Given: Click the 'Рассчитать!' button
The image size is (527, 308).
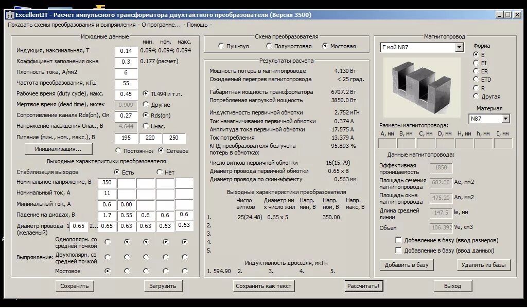Looking at the screenshot, I should pos(363,286).
